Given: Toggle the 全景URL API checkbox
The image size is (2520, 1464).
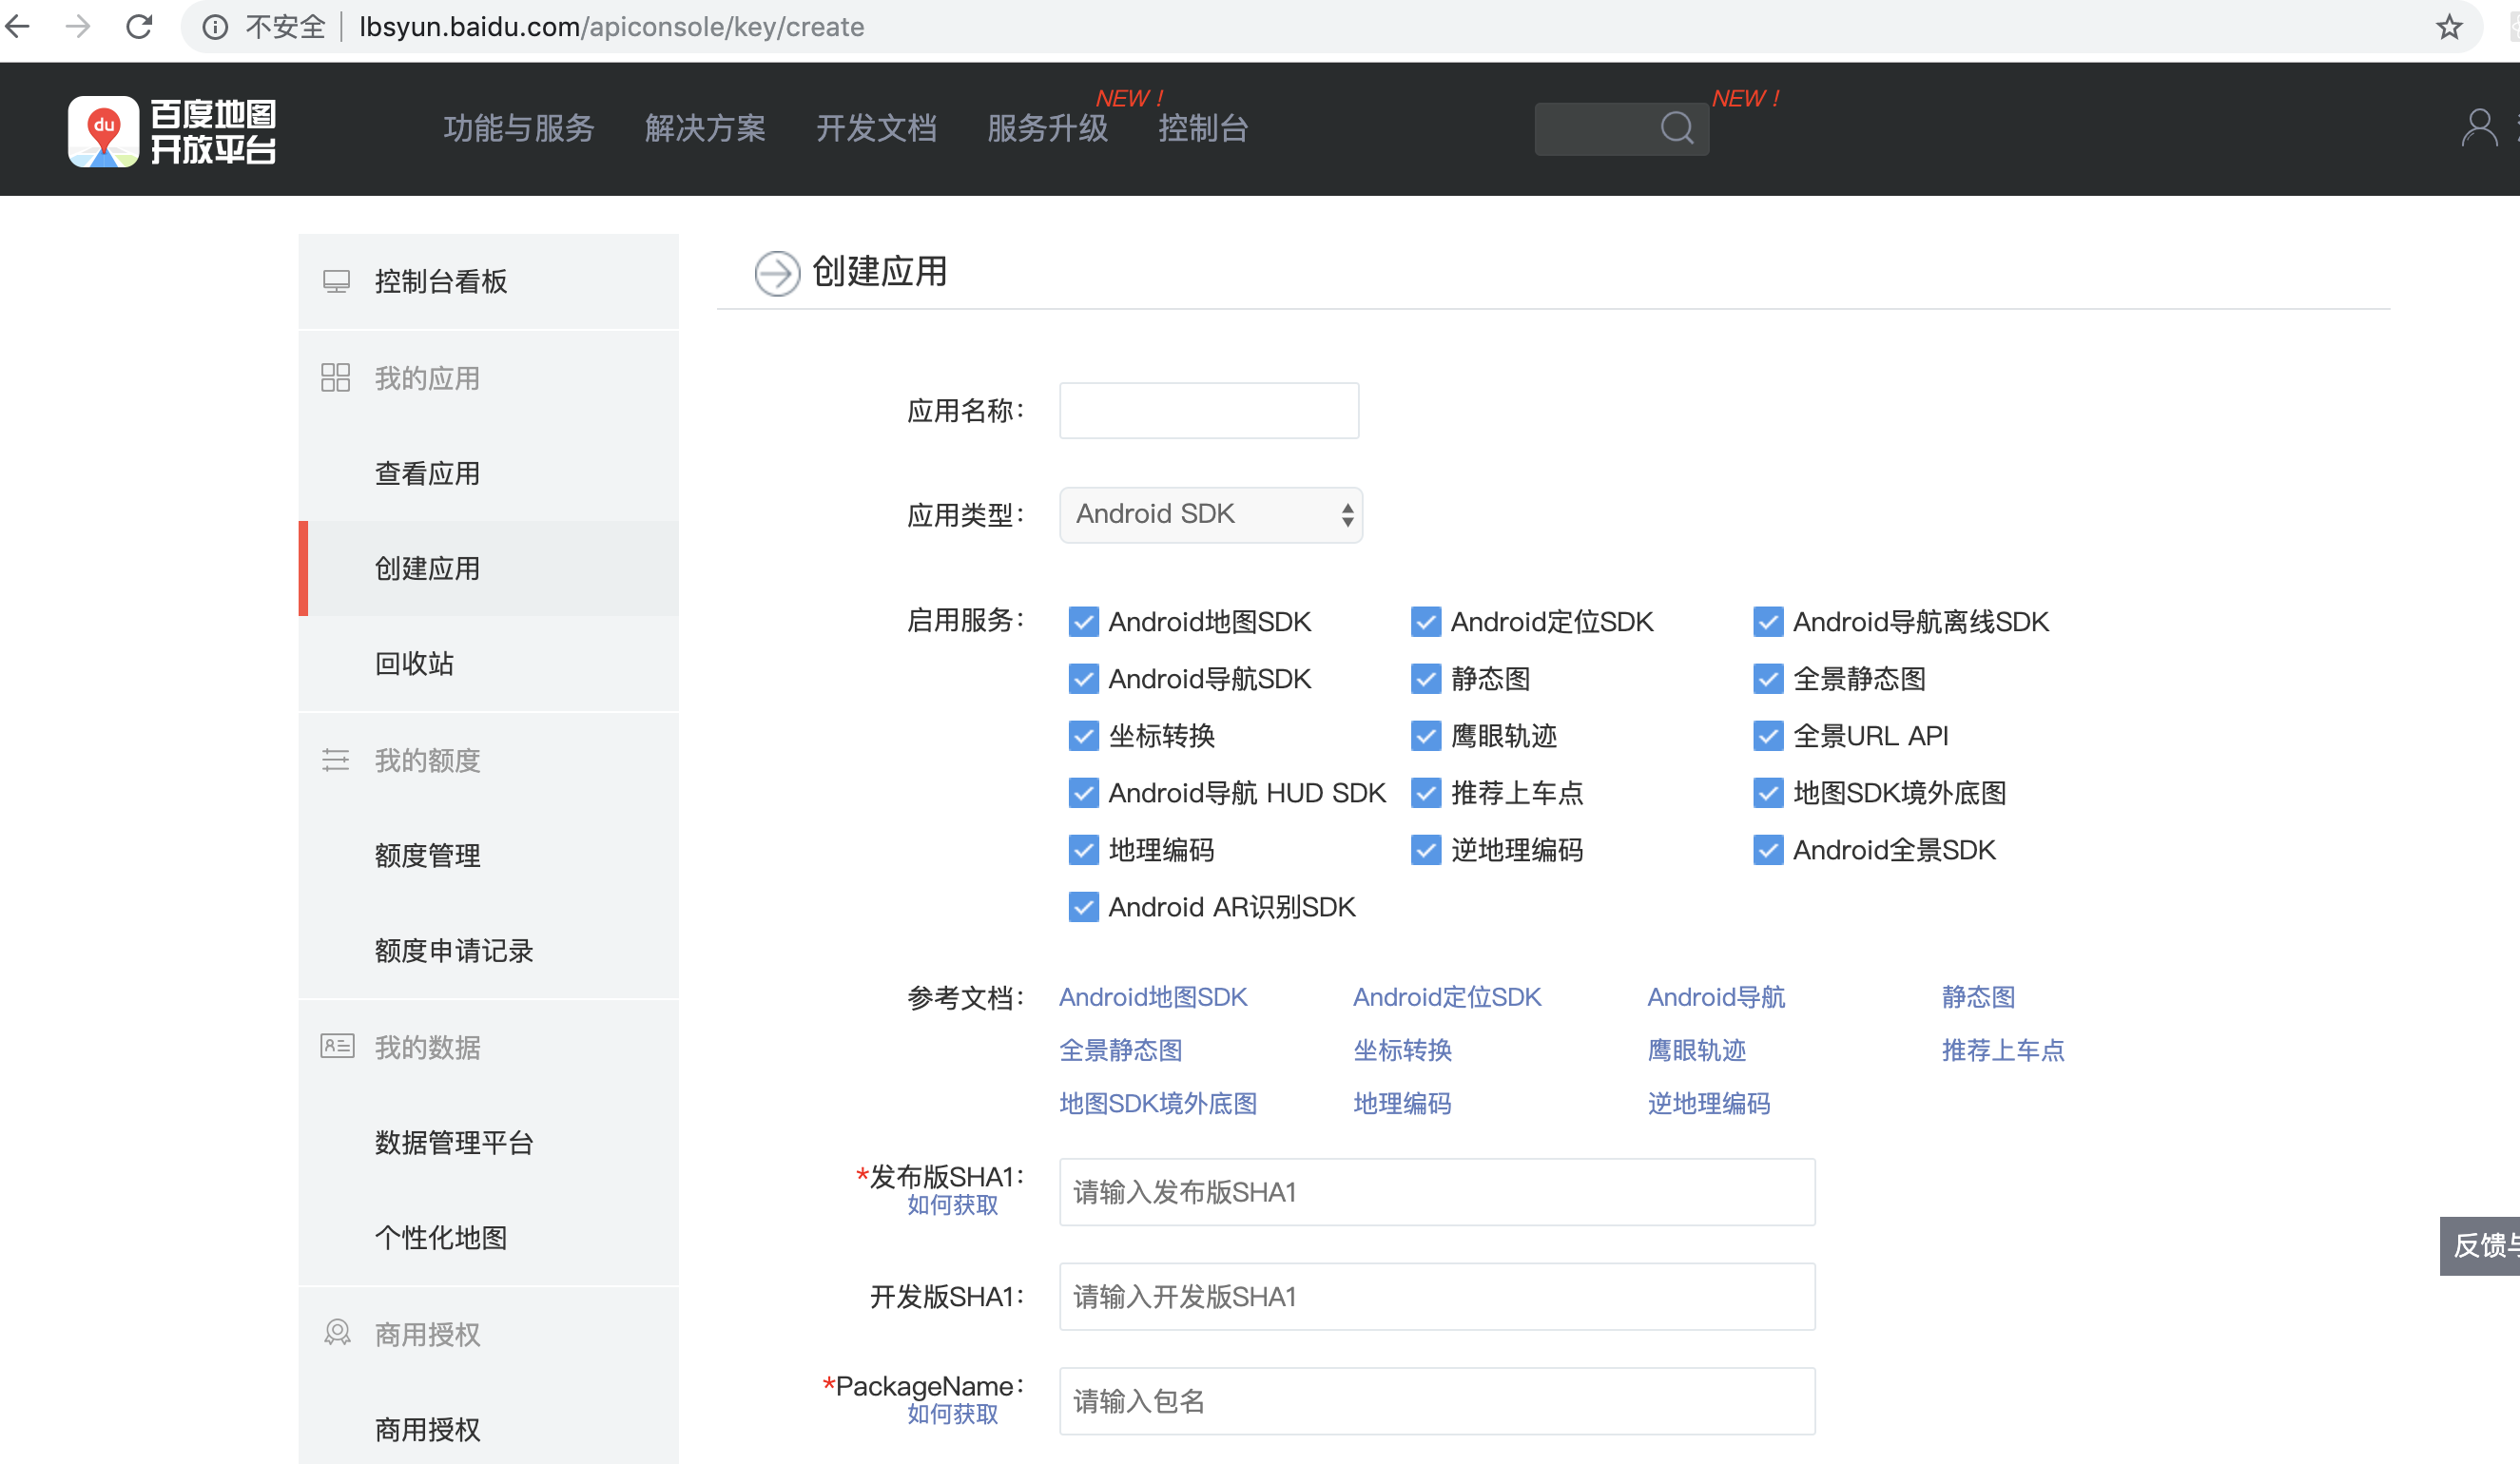Looking at the screenshot, I should click(1767, 735).
